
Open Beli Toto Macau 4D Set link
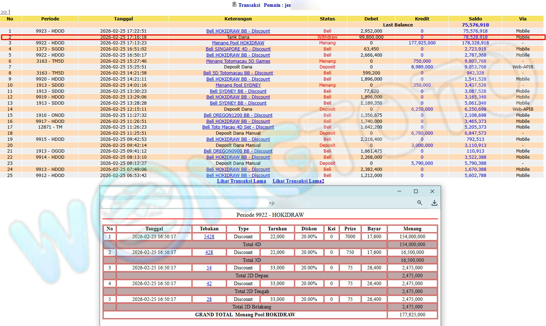(x=238, y=127)
